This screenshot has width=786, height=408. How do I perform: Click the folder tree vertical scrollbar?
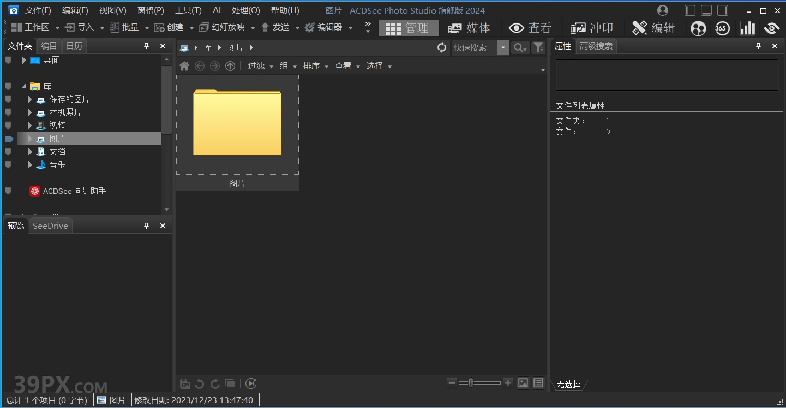click(x=167, y=100)
